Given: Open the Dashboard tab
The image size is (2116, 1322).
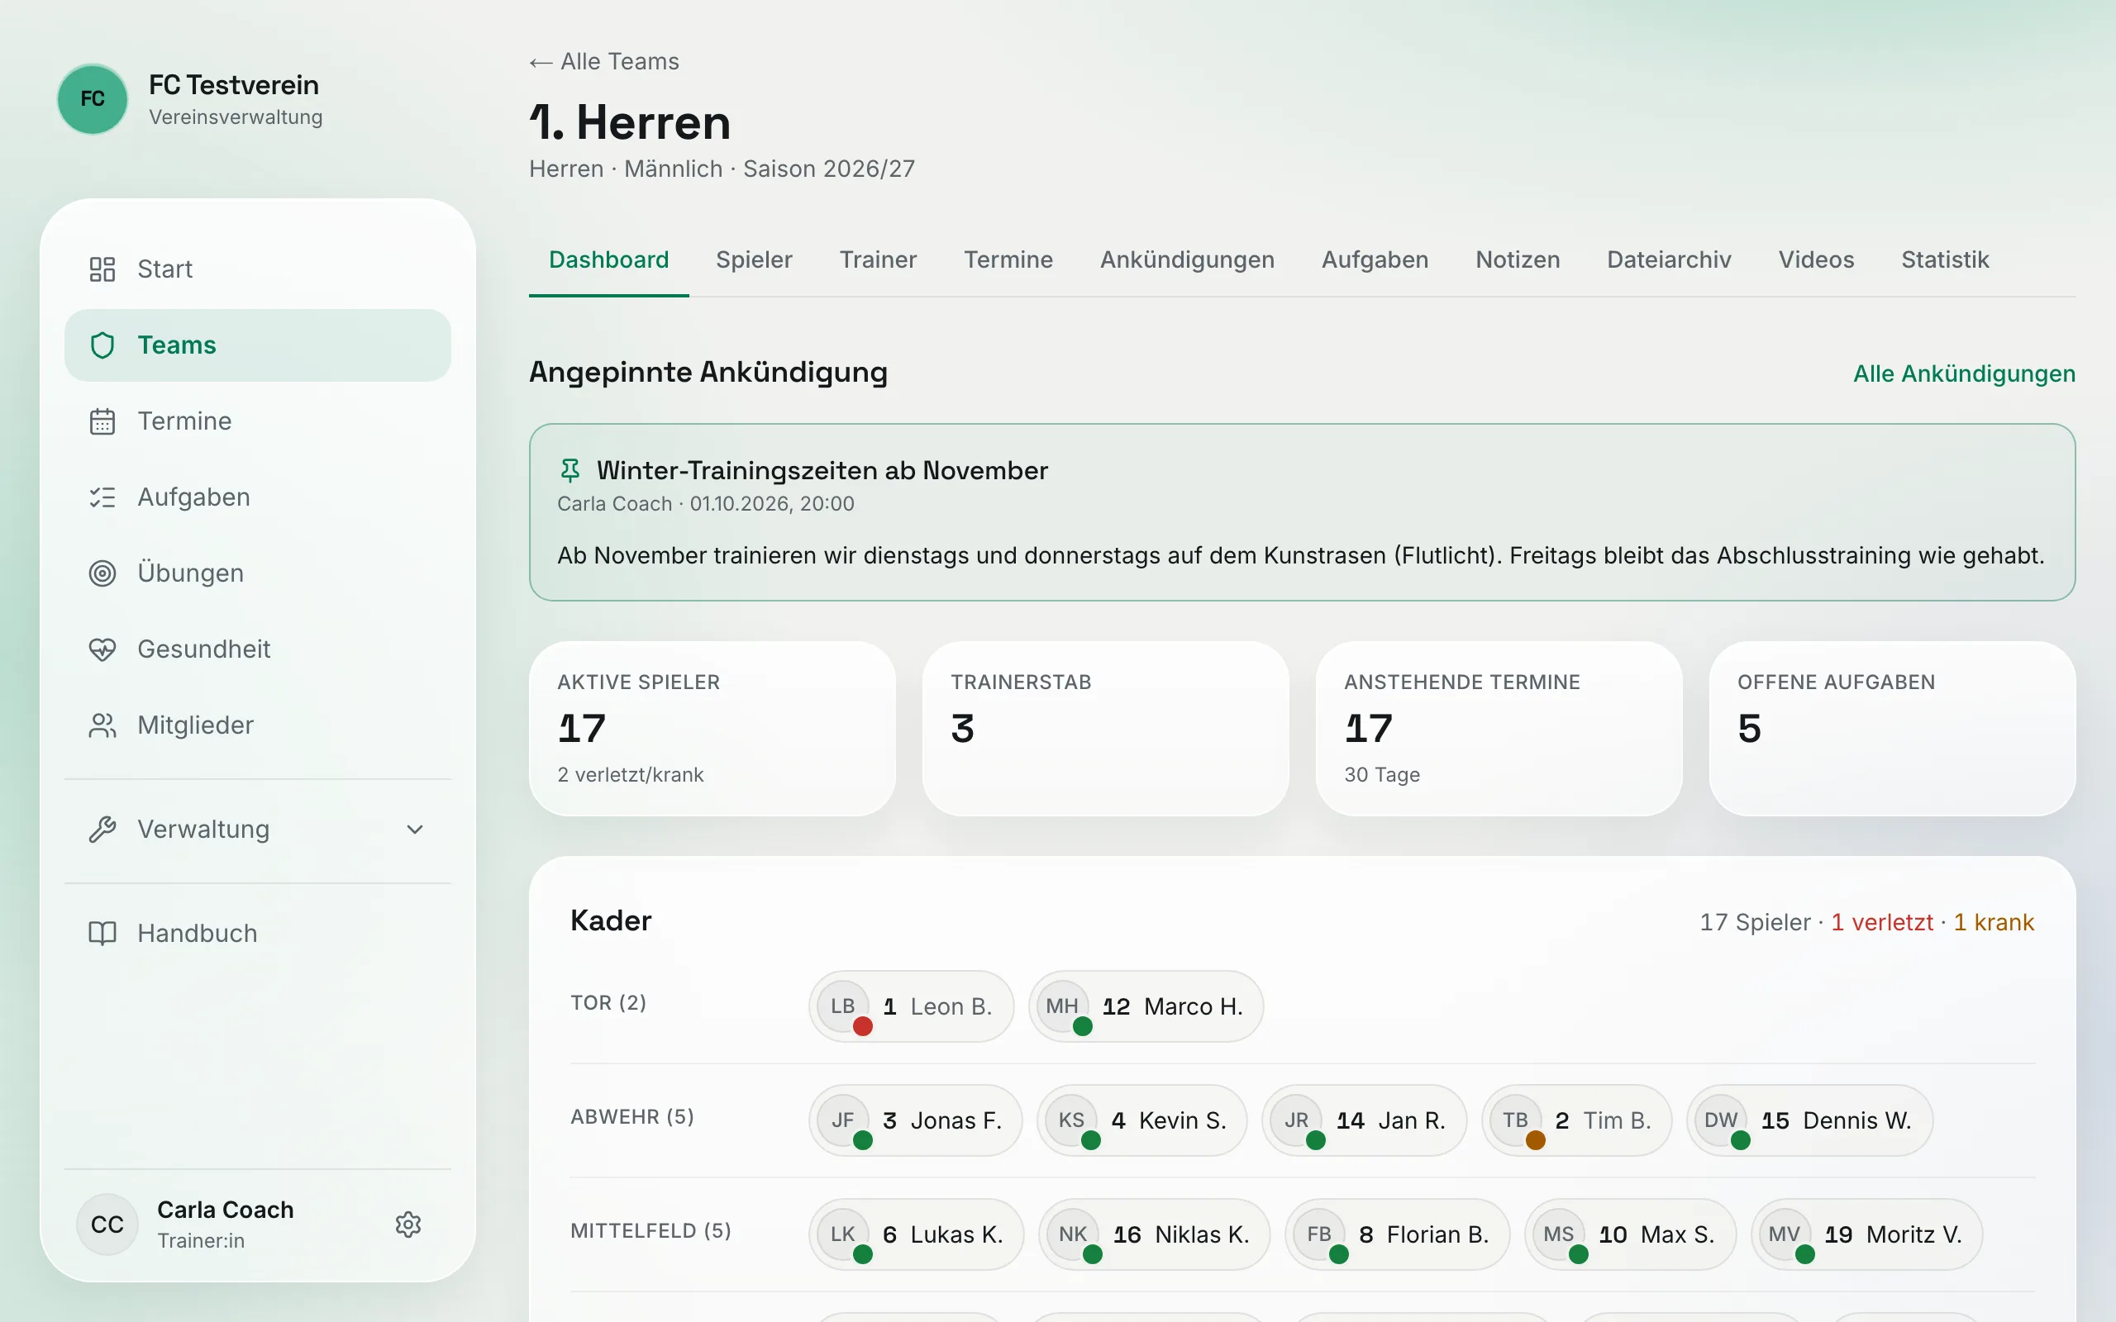Looking at the screenshot, I should click(x=608, y=259).
